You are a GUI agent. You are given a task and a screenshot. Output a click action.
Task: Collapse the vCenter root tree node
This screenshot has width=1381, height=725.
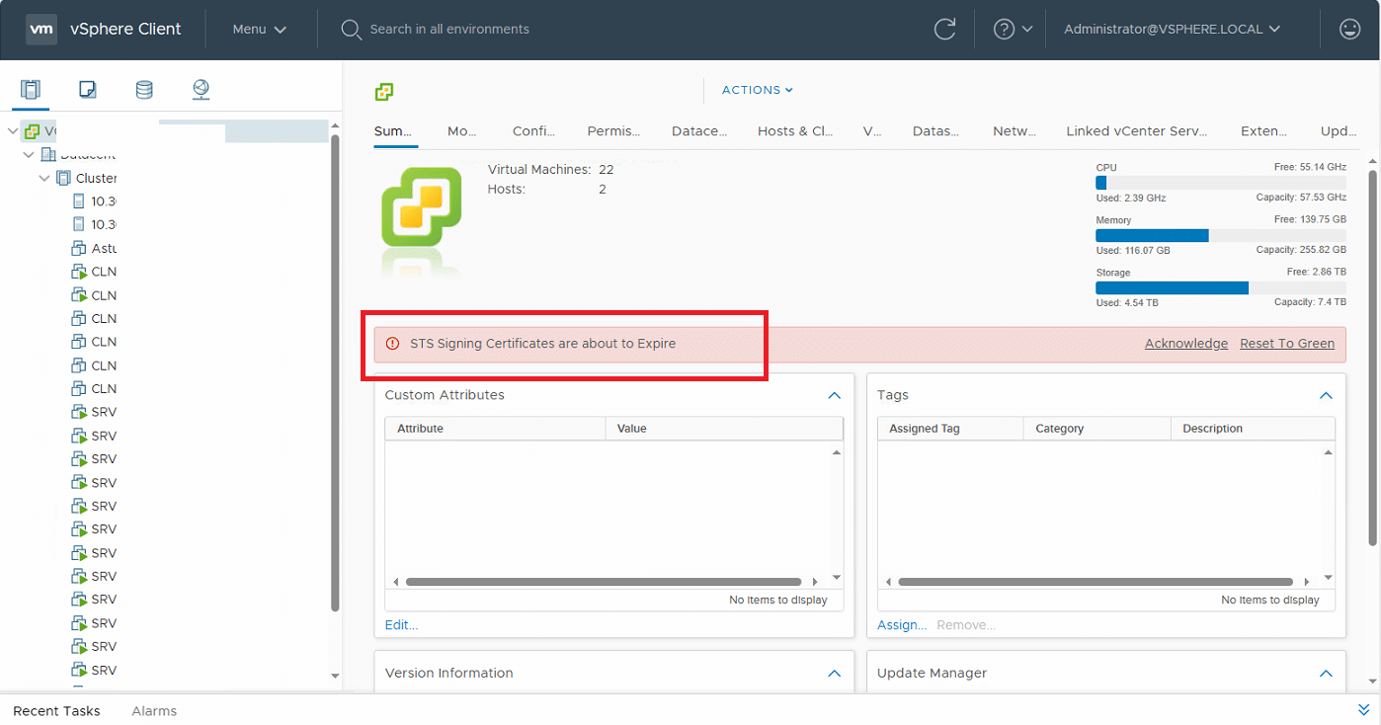[13, 131]
